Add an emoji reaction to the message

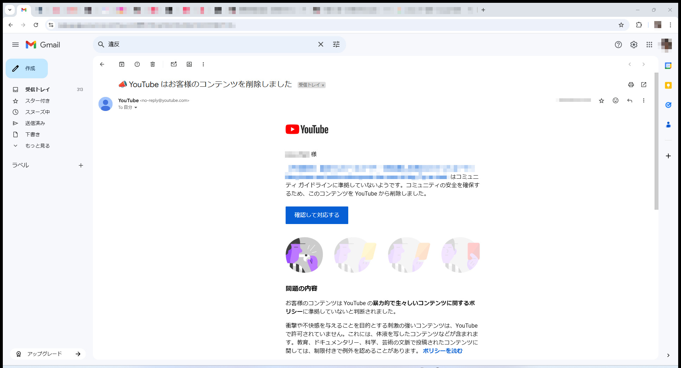[616, 101]
